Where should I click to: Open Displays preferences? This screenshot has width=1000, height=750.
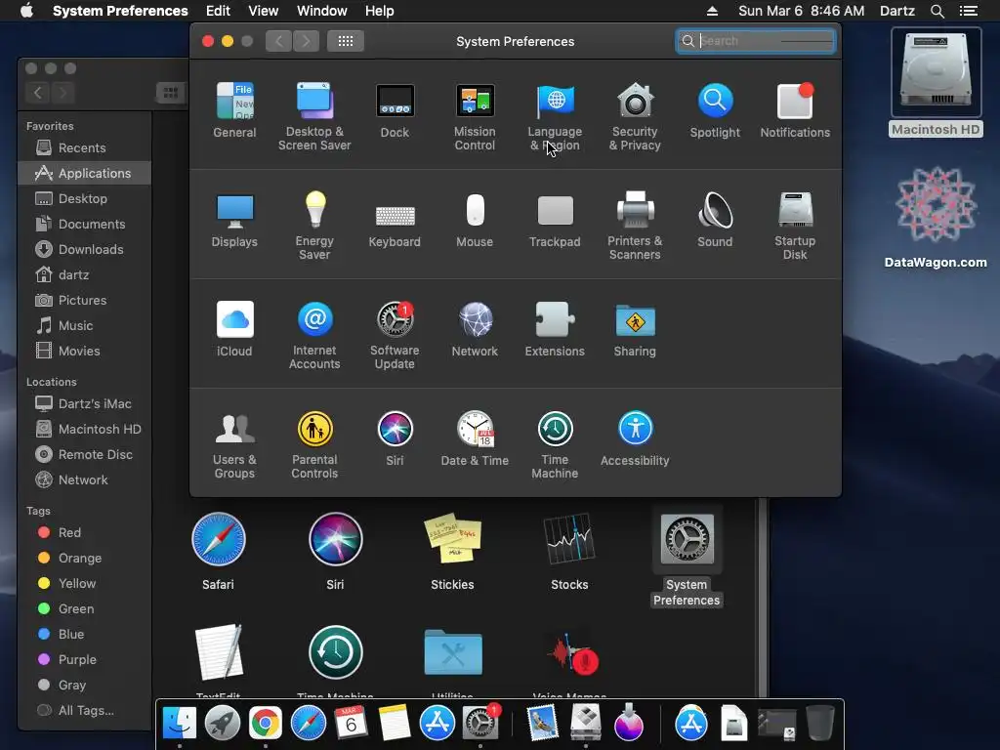[234, 220]
